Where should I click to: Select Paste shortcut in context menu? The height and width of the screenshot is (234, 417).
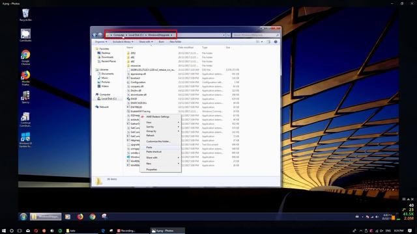[x=161, y=151]
